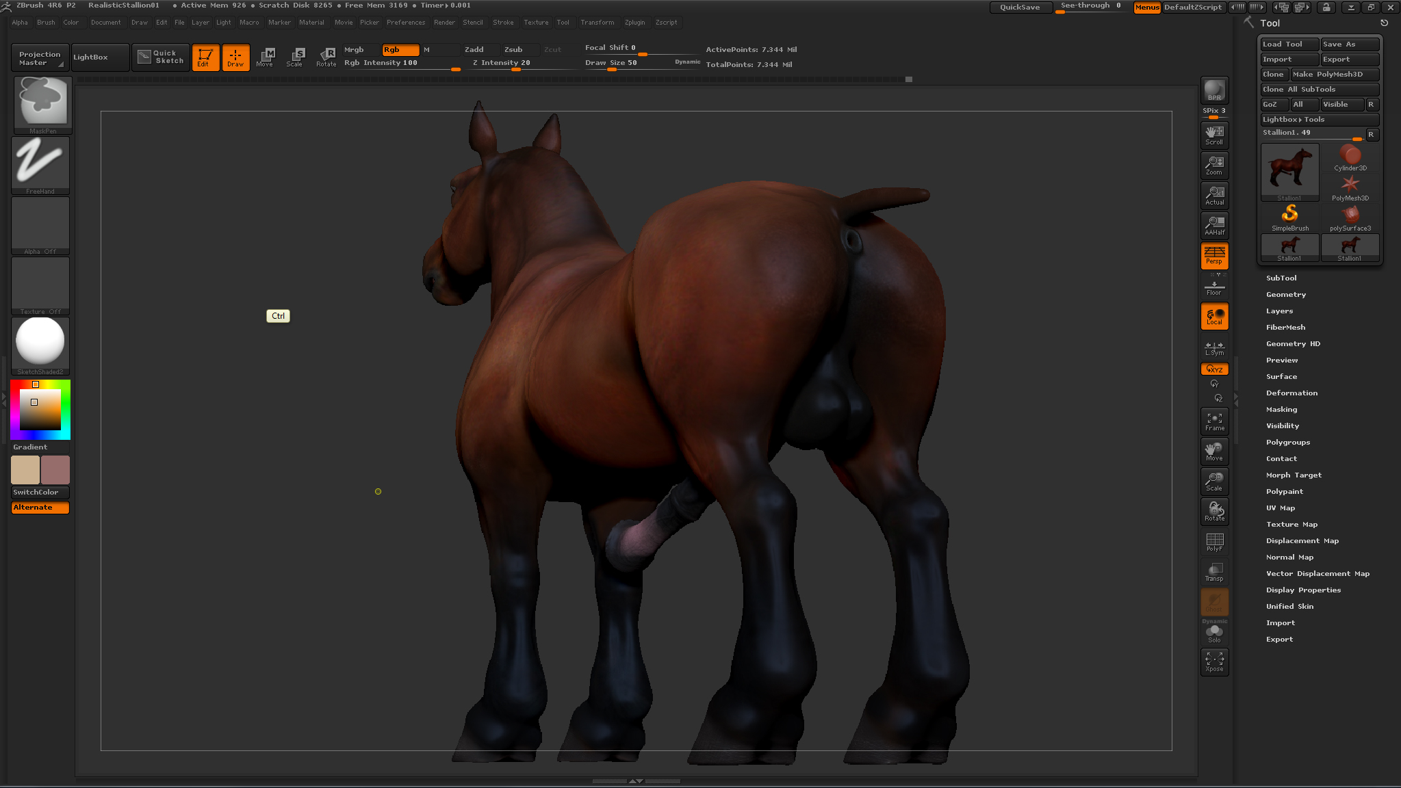Select the Cylinder3D tool thumbnail
This screenshot has height=788, width=1401.
tap(1350, 158)
